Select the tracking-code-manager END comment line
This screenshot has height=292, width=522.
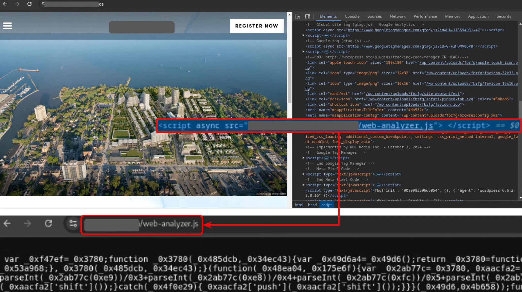point(387,57)
